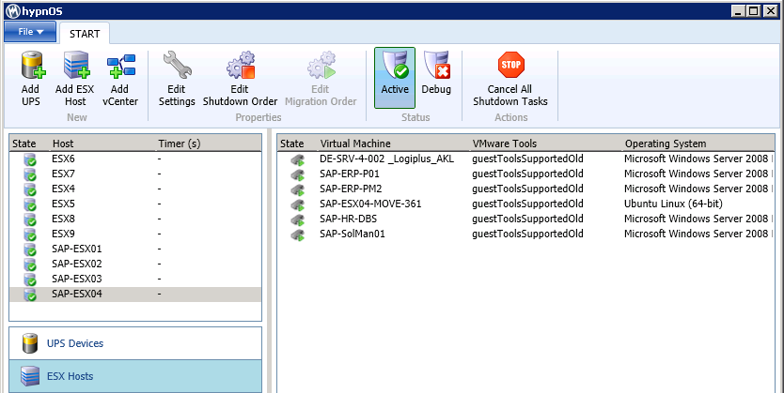The image size is (784, 393).
Task: Select host name SAP-ESX04
Action: (76, 294)
